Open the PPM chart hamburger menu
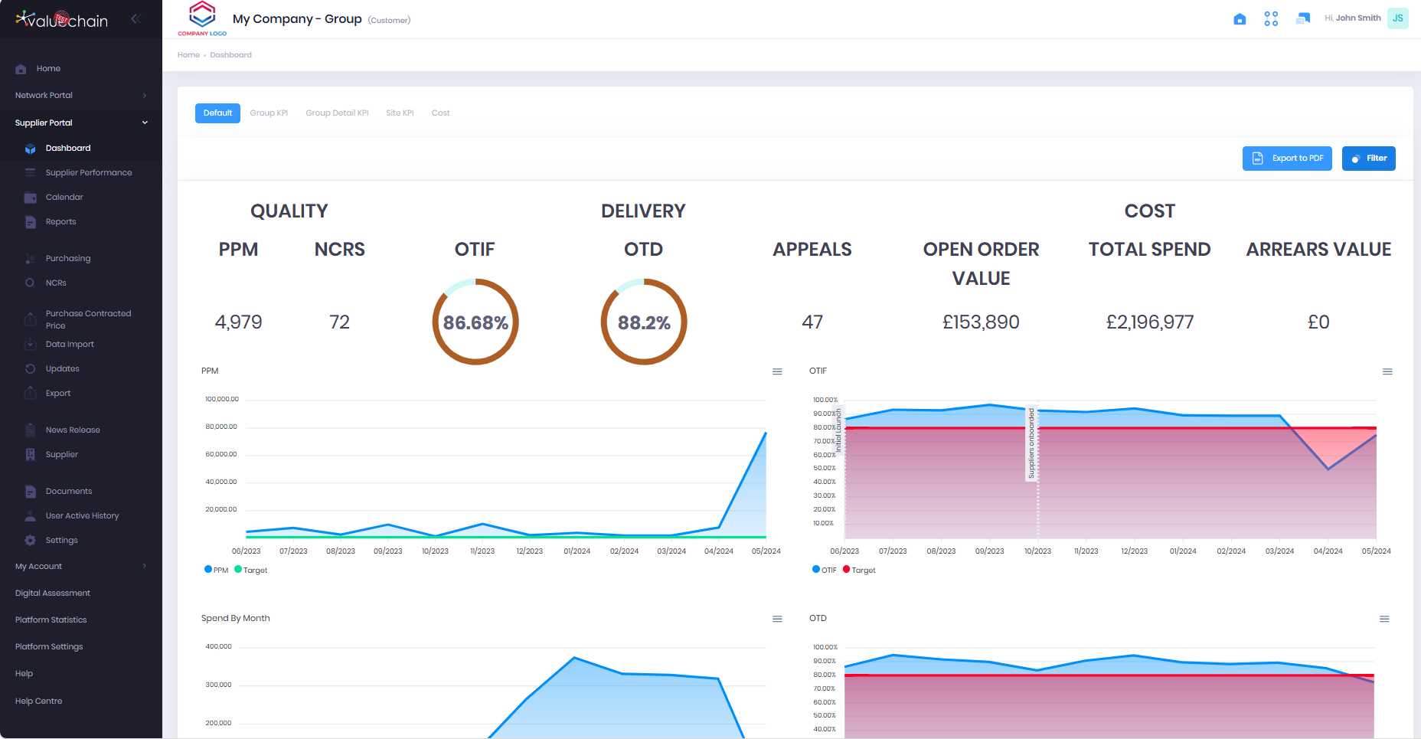 coord(777,371)
